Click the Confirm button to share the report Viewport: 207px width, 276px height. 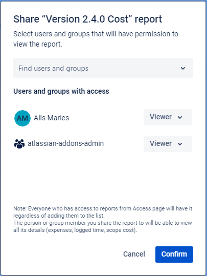click(x=174, y=254)
